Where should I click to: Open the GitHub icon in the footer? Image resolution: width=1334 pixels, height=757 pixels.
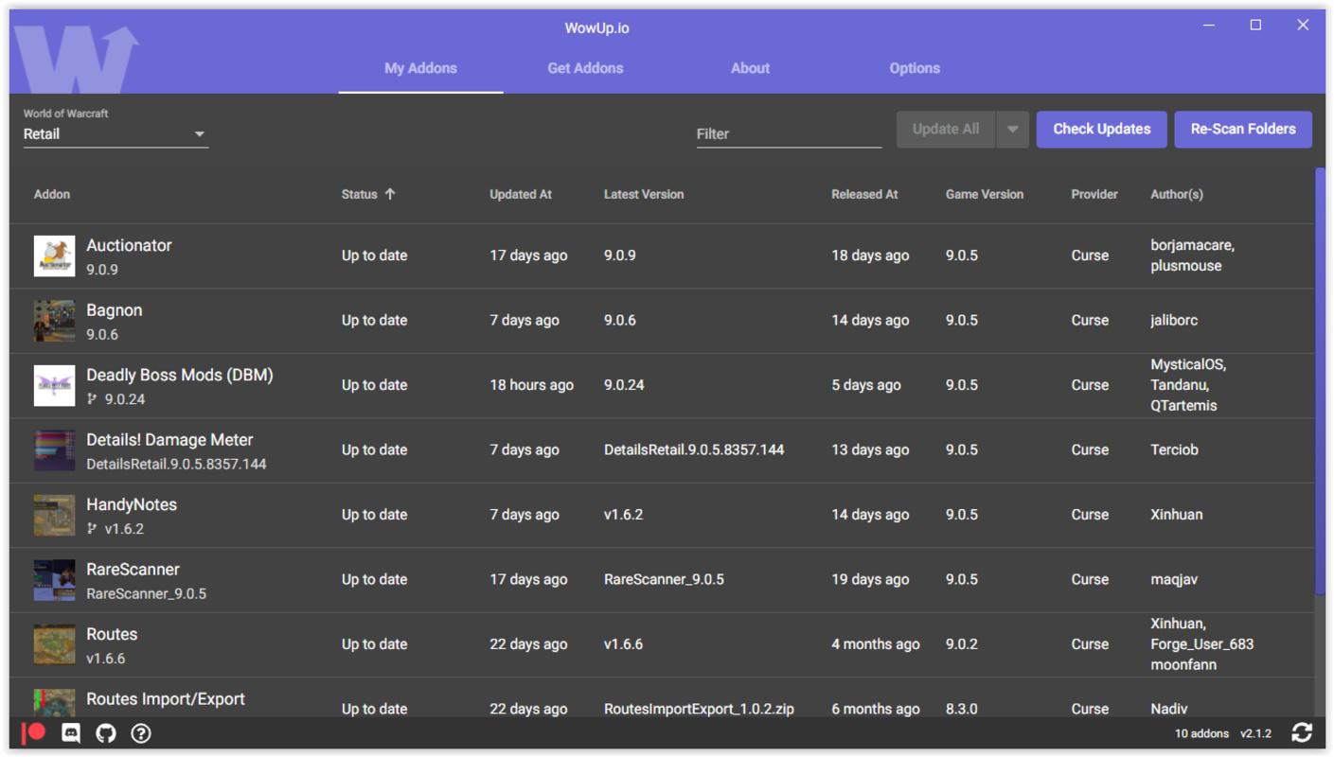[106, 733]
